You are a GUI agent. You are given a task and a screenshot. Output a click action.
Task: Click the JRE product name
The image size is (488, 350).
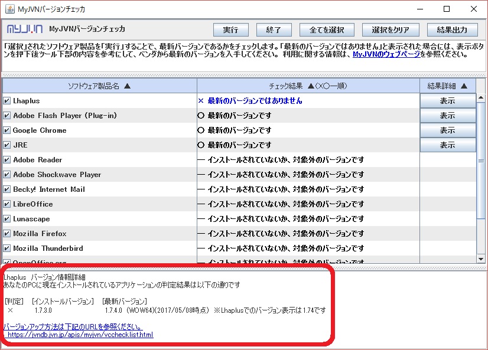point(20,145)
